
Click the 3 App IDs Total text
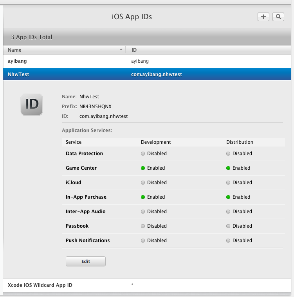pyautogui.click(x=31, y=37)
